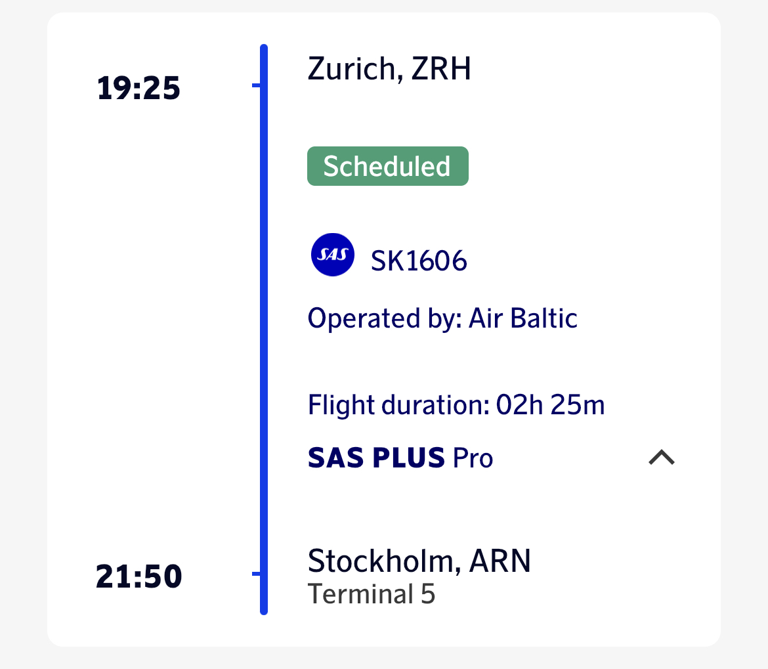Click the 02h 25m duration value
Image resolution: width=768 pixels, height=669 pixels.
pyautogui.click(x=550, y=405)
